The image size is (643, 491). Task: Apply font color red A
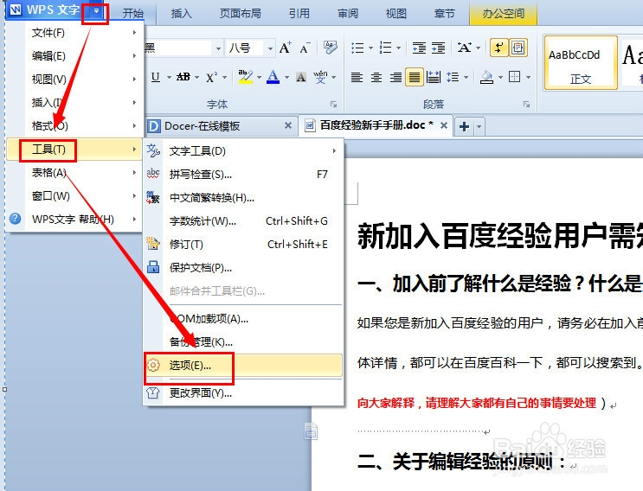[273, 77]
